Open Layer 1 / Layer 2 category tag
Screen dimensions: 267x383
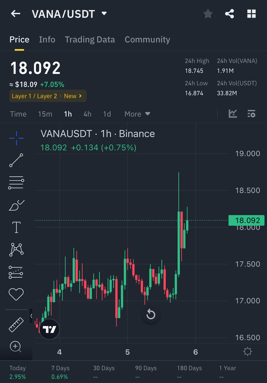point(48,96)
